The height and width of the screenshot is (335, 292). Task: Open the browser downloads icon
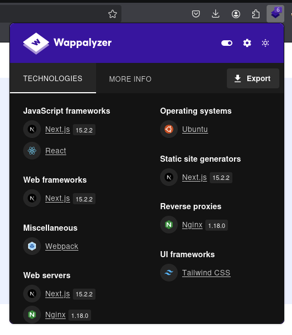click(215, 14)
